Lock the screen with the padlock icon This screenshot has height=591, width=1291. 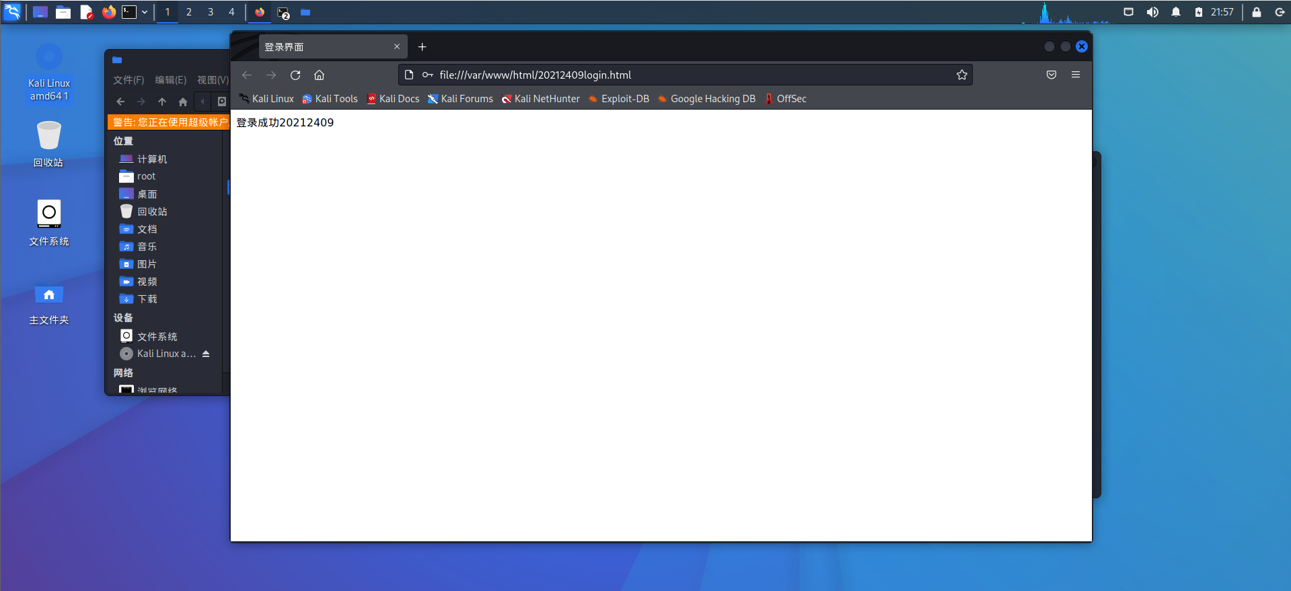[1256, 12]
